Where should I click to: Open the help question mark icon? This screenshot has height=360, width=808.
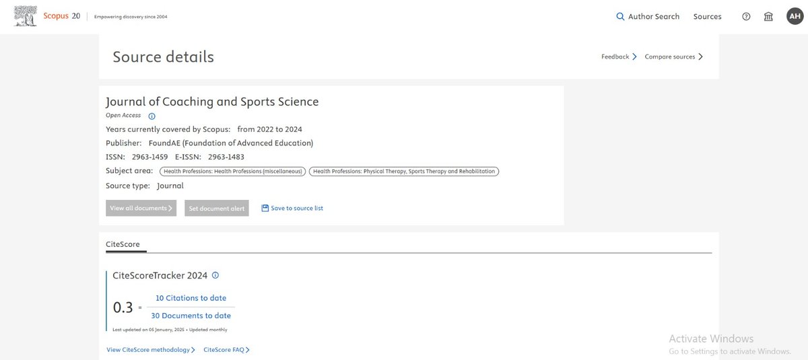coord(746,17)
